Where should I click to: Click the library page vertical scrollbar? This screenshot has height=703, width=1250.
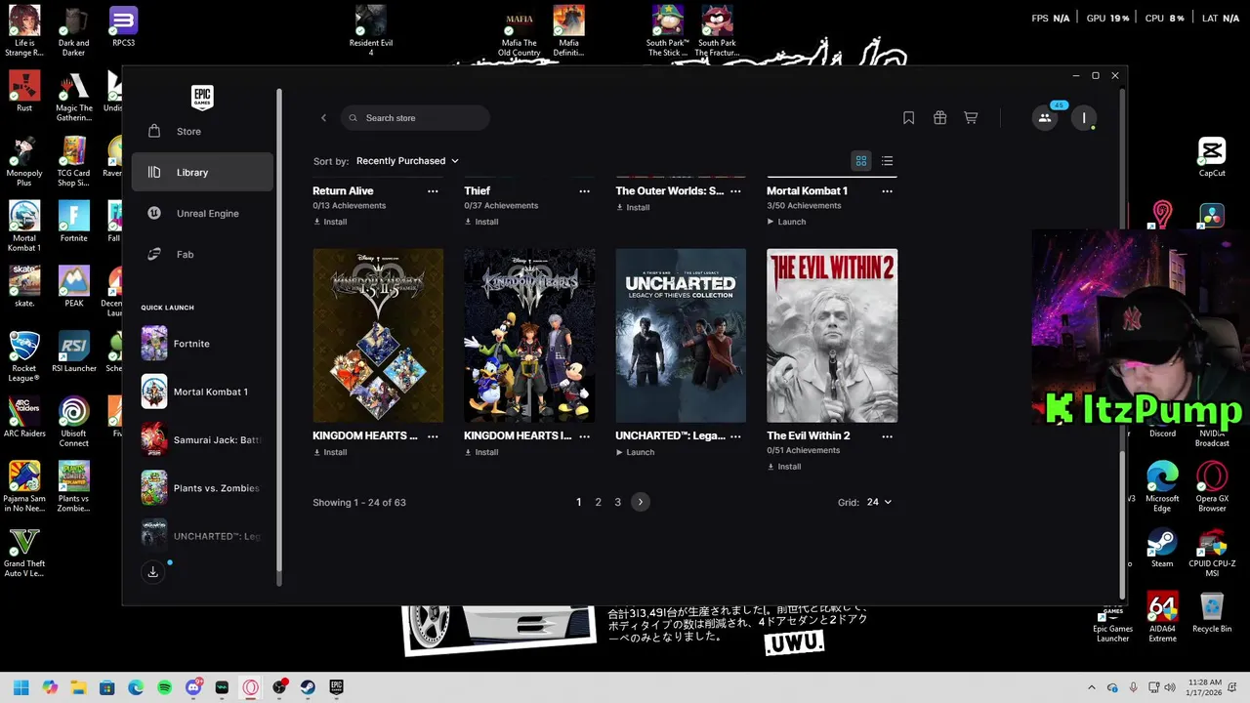click(1121, 524)
